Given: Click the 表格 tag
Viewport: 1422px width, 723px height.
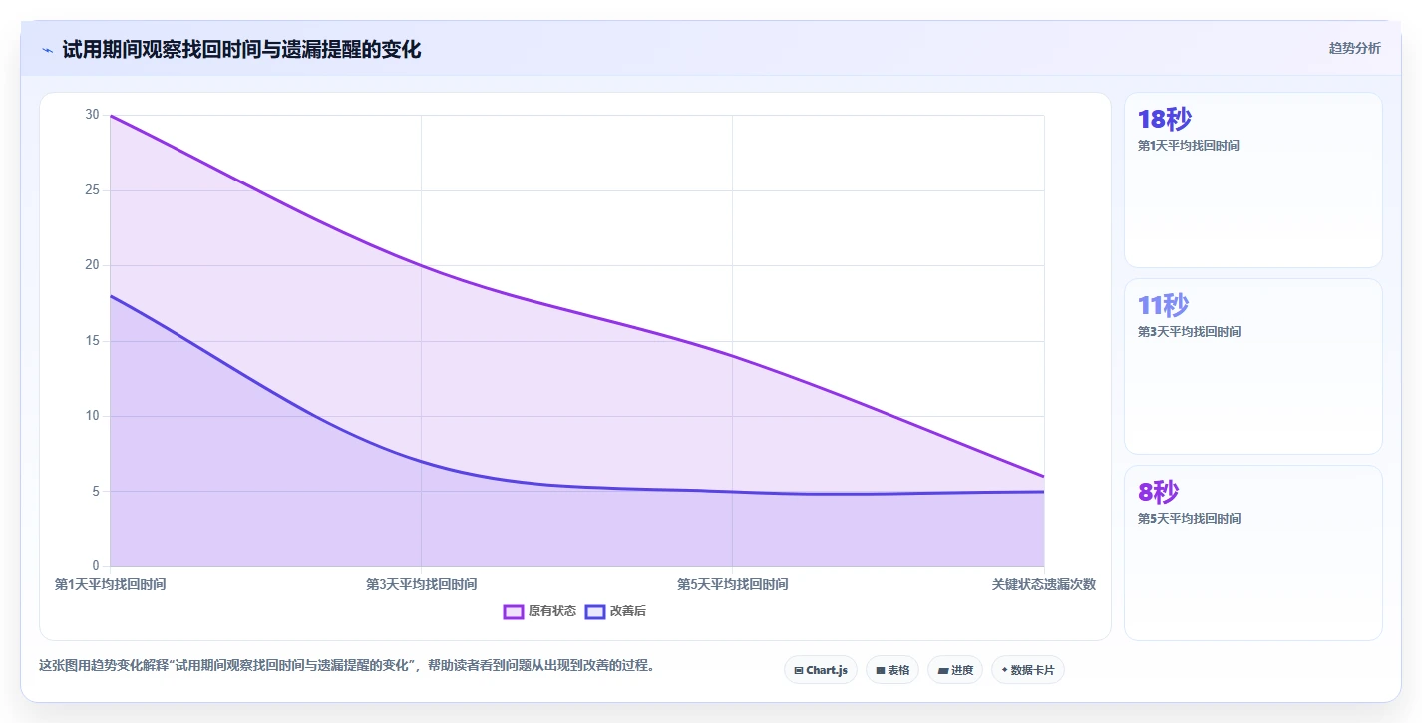Looking at the screenshot, I should click(x=892, y=670).
